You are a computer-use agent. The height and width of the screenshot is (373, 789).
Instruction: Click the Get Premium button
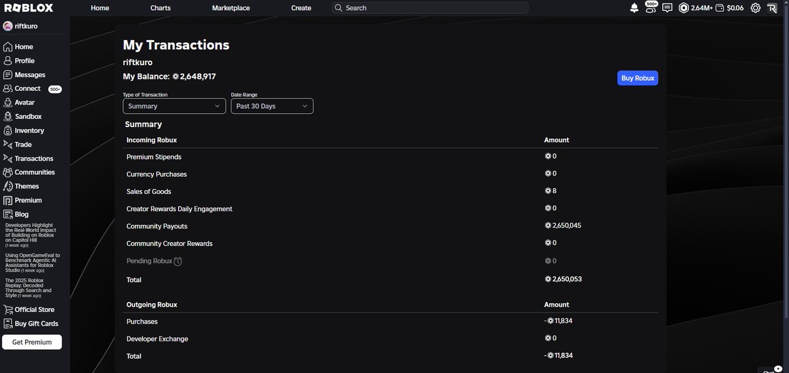coord(32,342)
